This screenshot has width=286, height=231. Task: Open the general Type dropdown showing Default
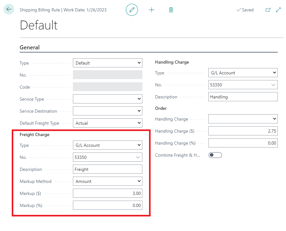(107, 63)
